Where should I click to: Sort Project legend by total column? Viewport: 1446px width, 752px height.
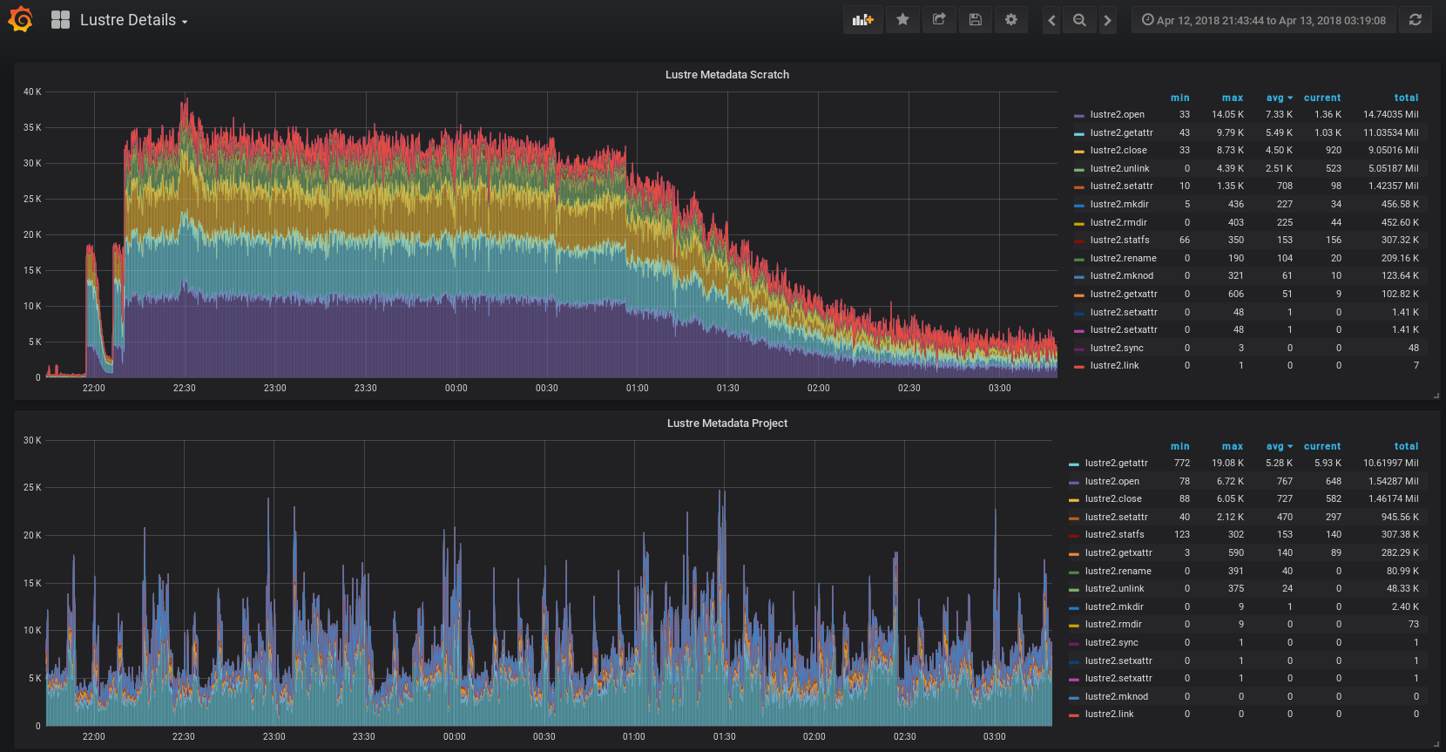tap(1405, 446)
